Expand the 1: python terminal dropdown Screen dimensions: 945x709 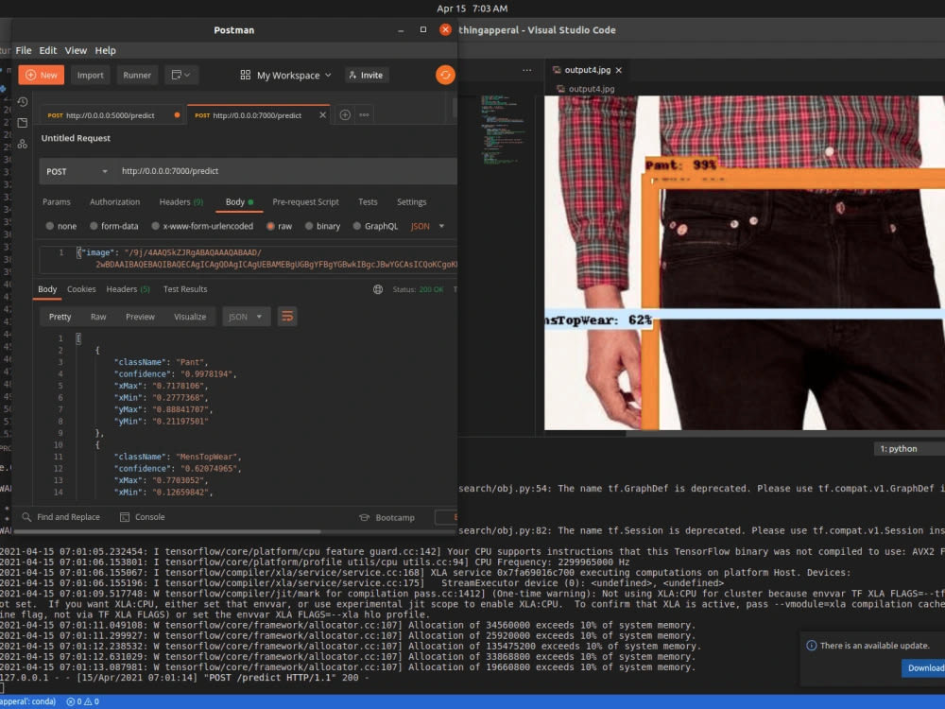909,448
